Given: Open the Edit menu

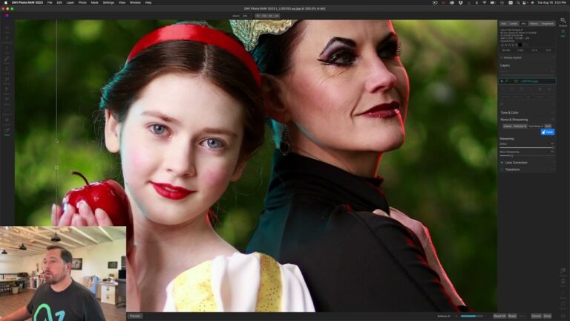Looking at the screenshot, I should click(x=59, y=2).
